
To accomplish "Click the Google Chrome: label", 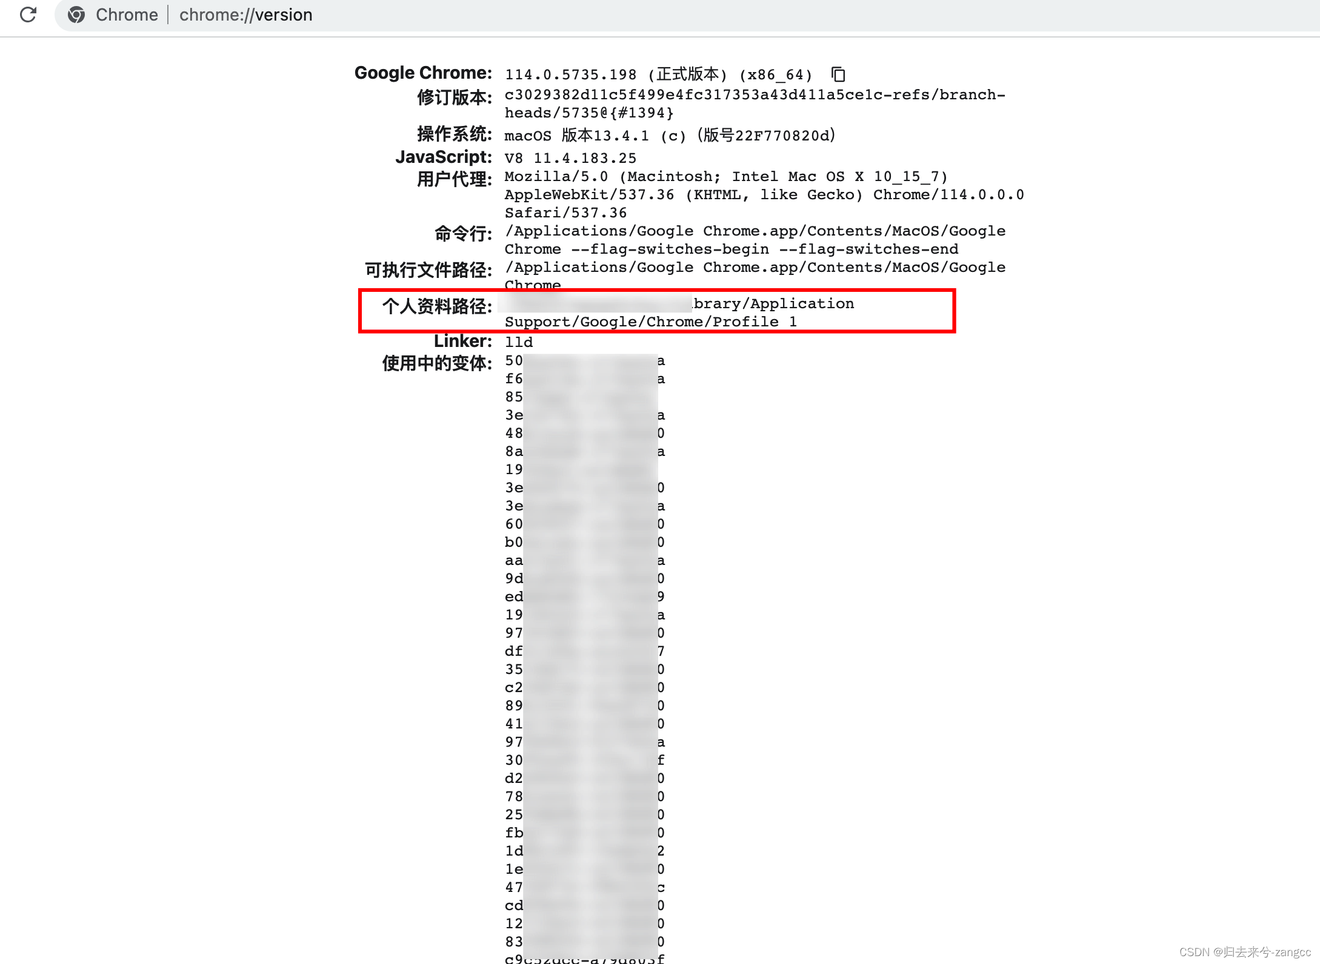I will click(423, 73).
